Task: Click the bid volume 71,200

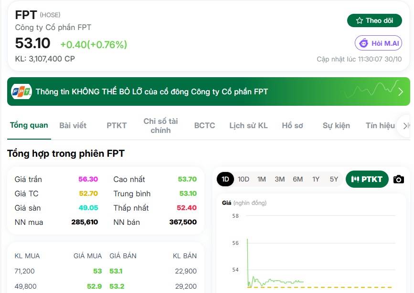Action: [x=24, y=271]
